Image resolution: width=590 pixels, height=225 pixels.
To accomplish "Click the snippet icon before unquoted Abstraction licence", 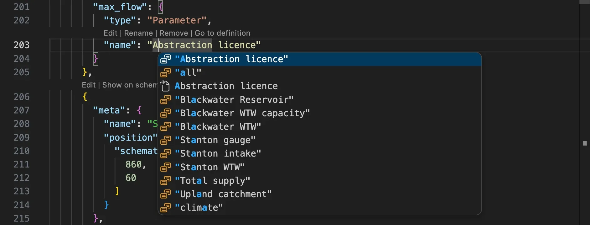I will [165, 86].
